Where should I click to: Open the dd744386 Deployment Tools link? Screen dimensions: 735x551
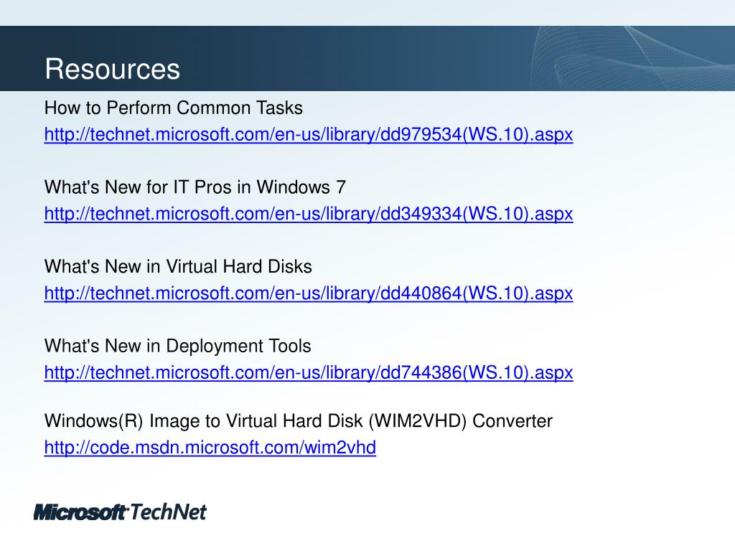tap(309, 372)
